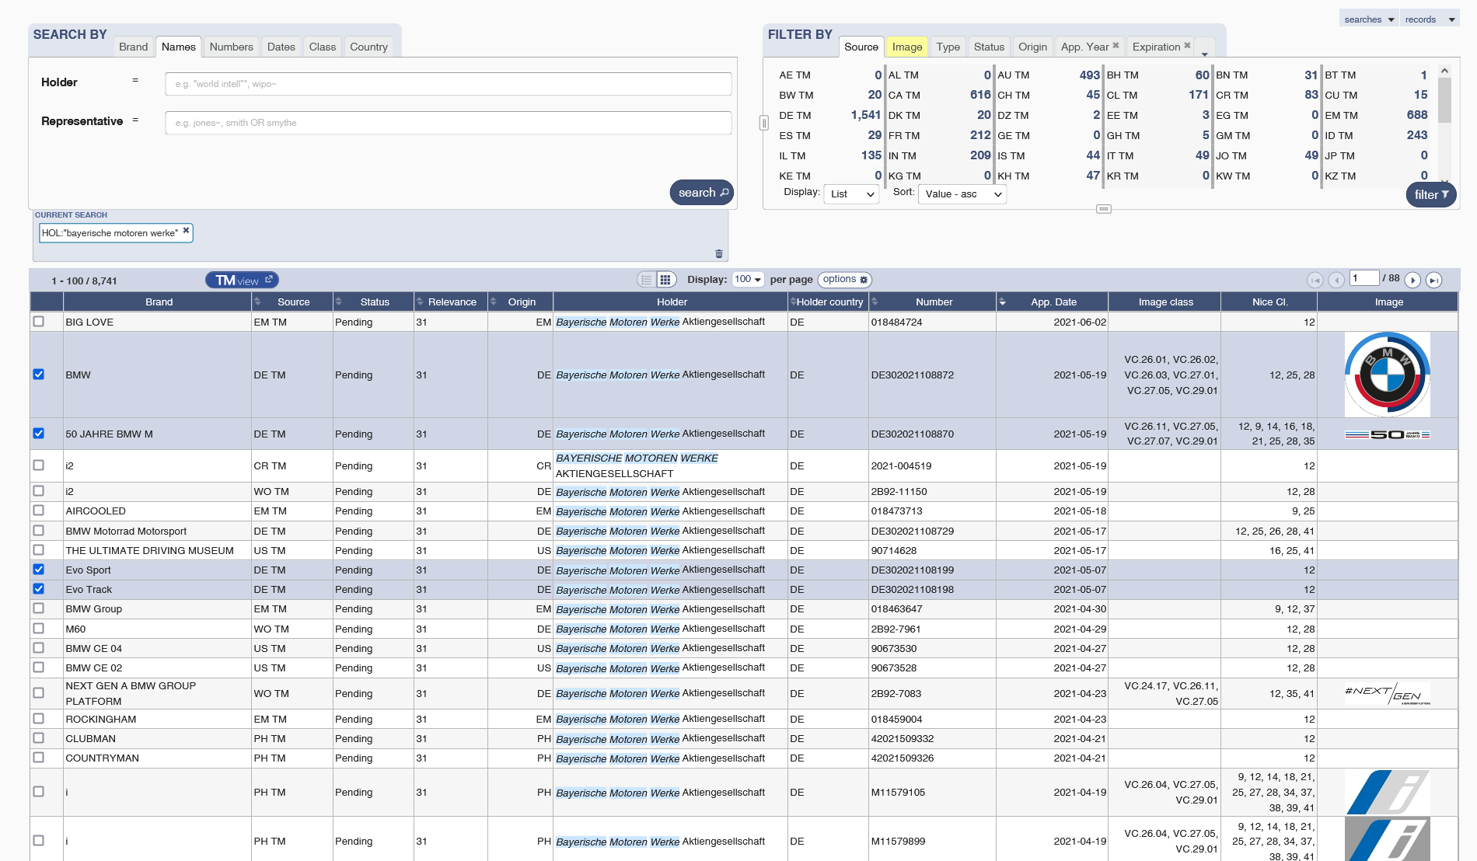Switch results to list view icon
1477x861 pixels.
click(647, 280)
